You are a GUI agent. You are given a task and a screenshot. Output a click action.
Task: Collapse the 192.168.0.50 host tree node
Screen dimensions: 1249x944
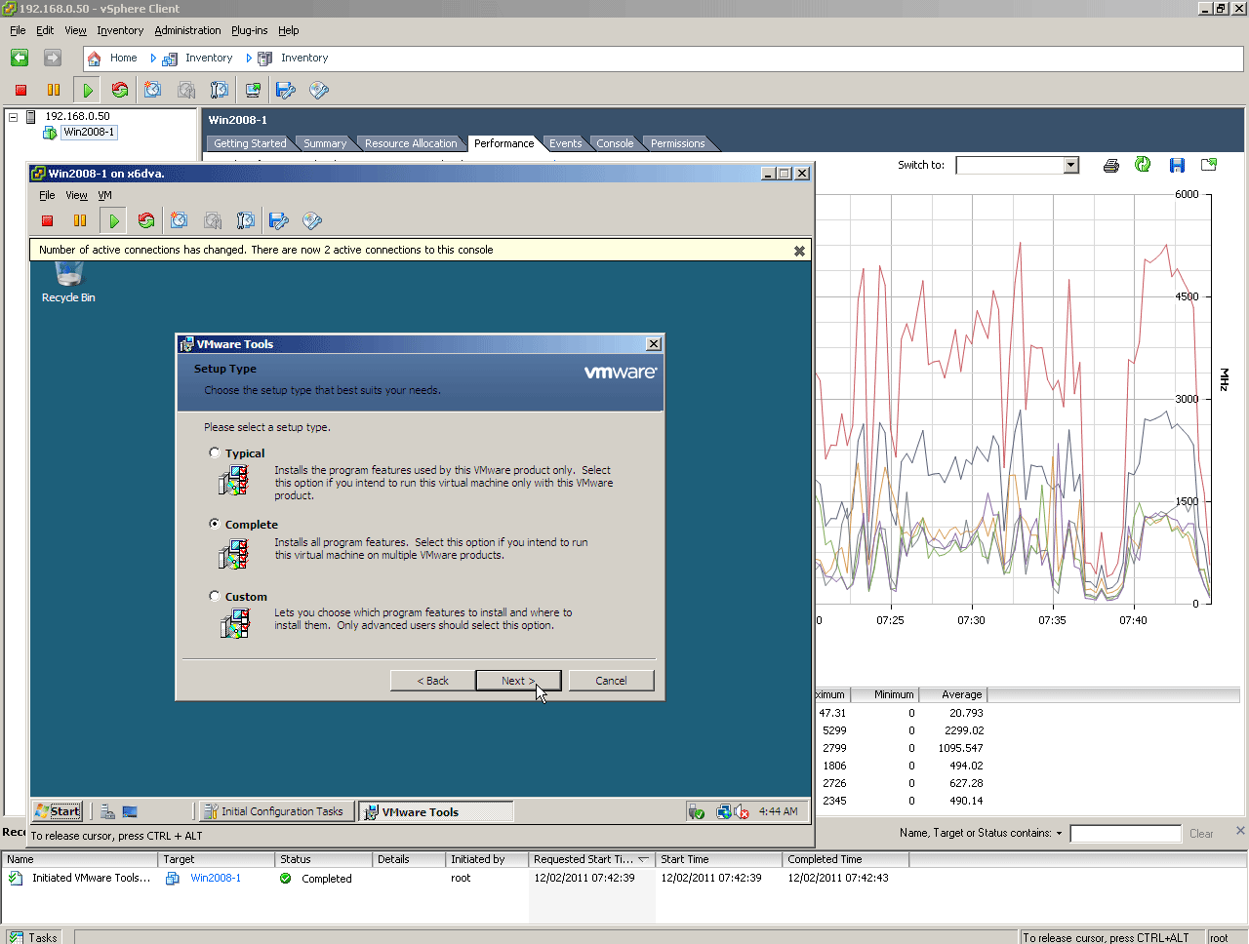[14, 117]
